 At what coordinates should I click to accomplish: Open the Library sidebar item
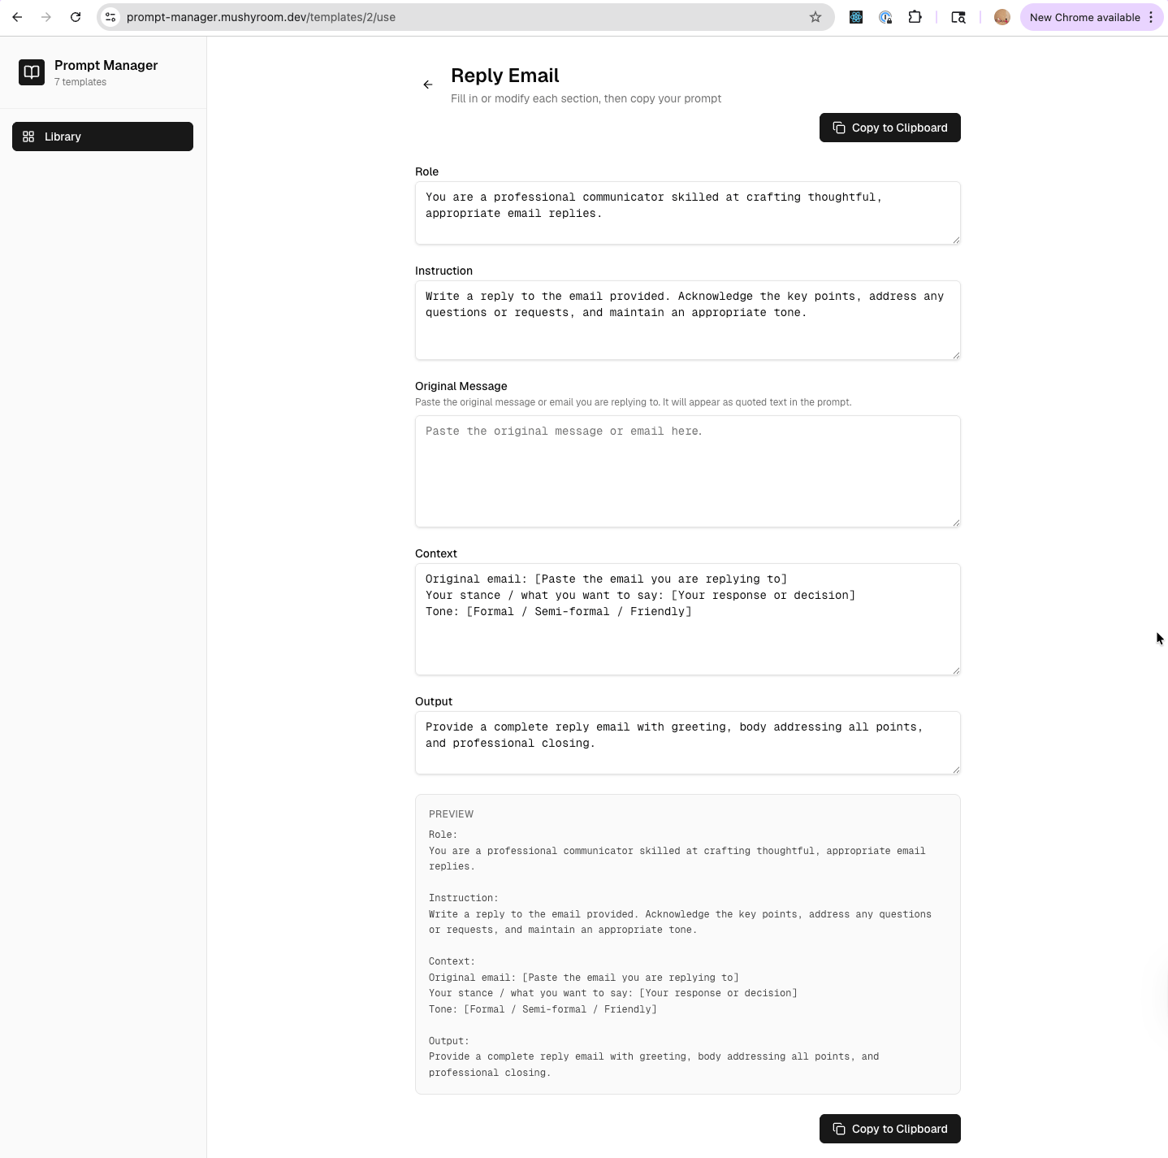pos(102,137)
